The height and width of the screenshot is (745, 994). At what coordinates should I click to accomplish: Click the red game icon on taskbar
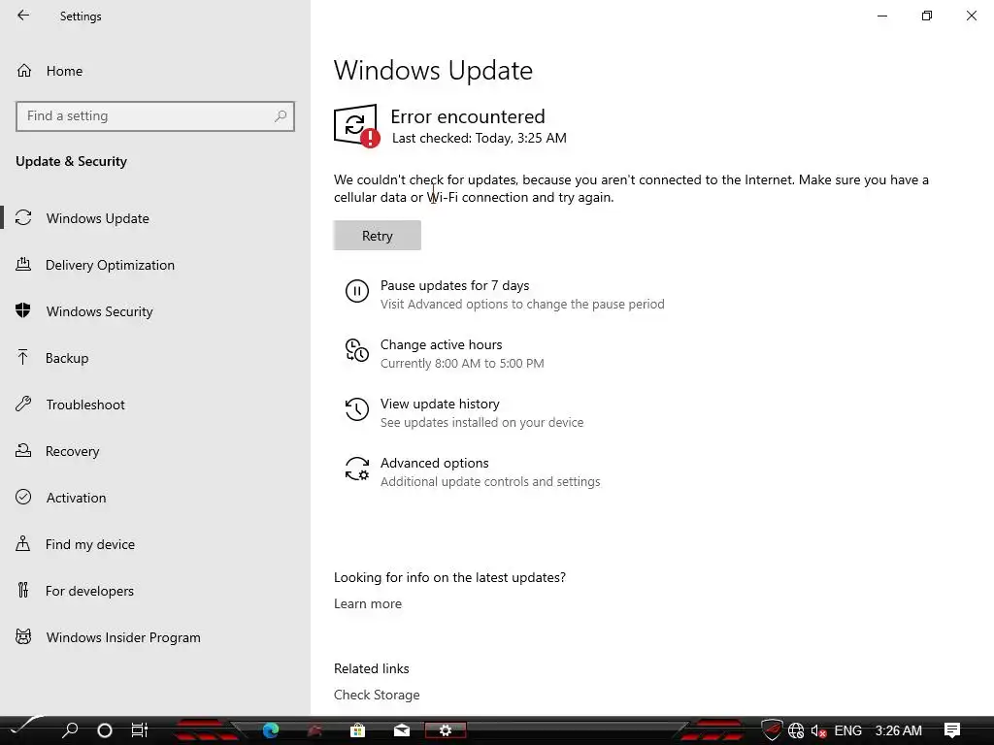315,730
